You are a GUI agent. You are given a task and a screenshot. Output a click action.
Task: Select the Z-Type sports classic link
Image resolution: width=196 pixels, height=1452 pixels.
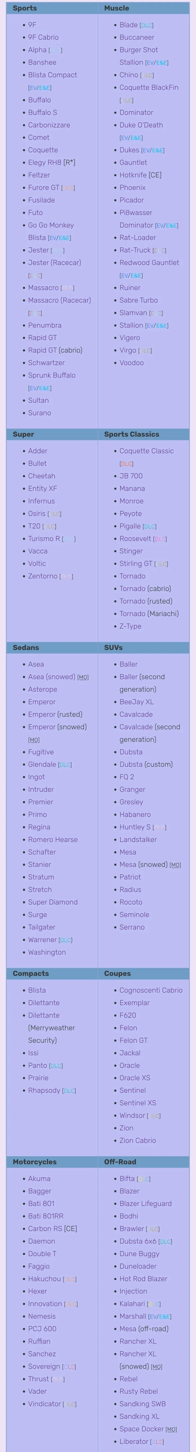click(x=130, y=626)
